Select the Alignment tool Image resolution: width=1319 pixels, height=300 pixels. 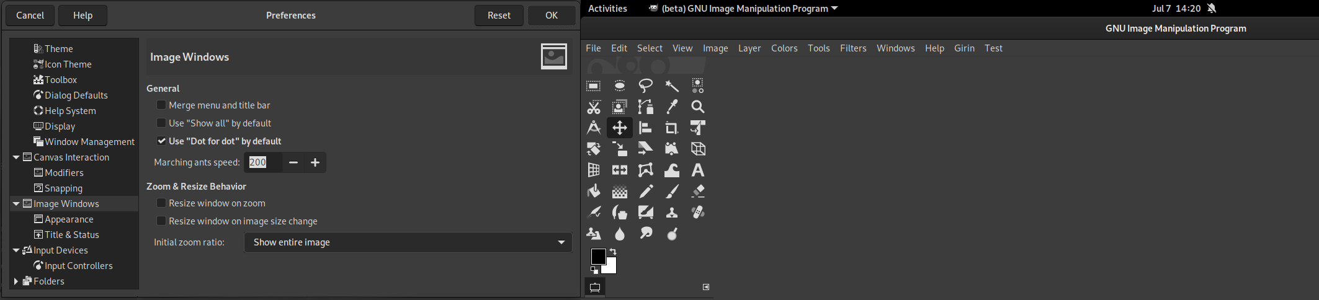[x=646, y=128]
